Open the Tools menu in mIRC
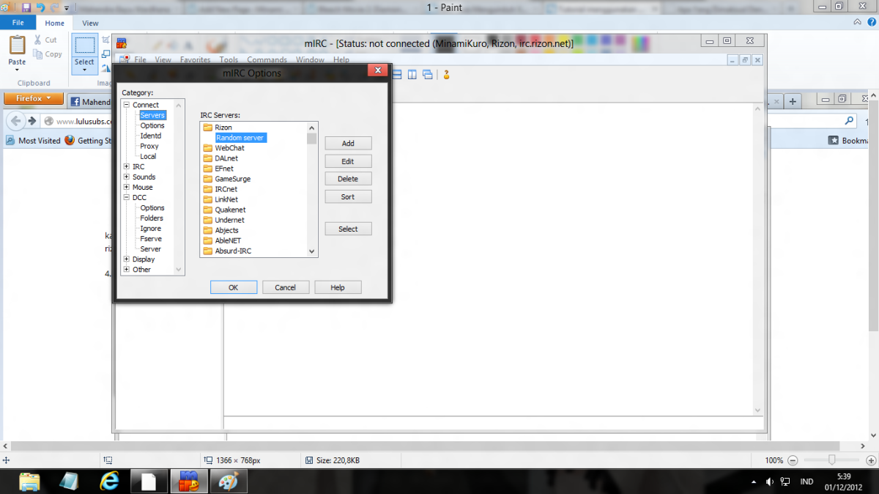 [x=229, y=60]
